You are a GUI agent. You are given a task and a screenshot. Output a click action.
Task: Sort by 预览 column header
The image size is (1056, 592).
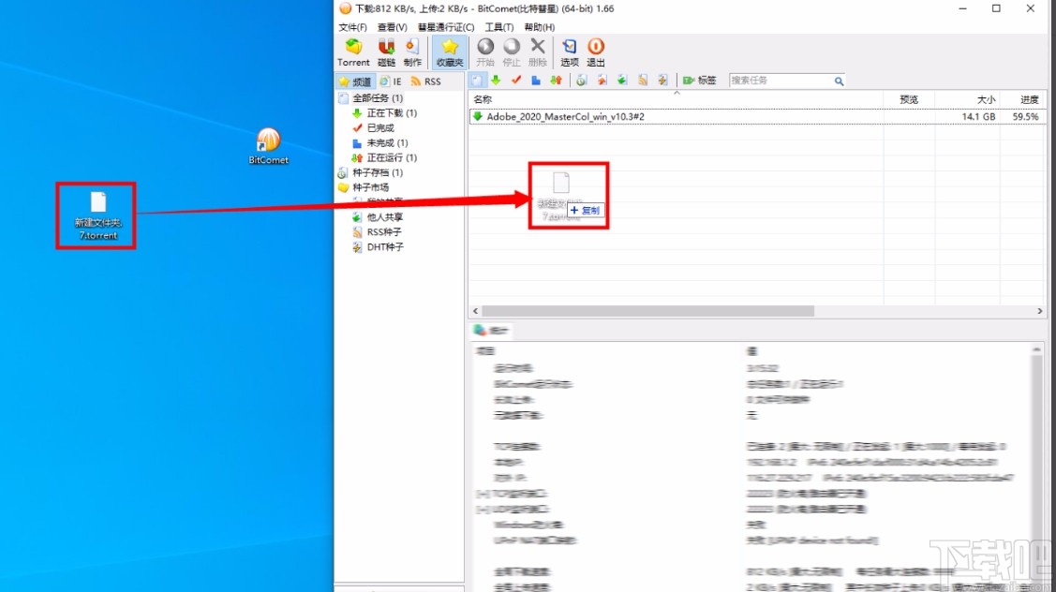pyautogui.click(x=909, y=99)
